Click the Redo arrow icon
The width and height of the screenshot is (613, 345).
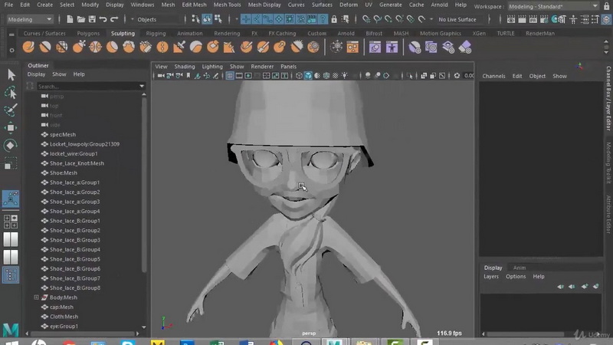click(x=114, y=19)
